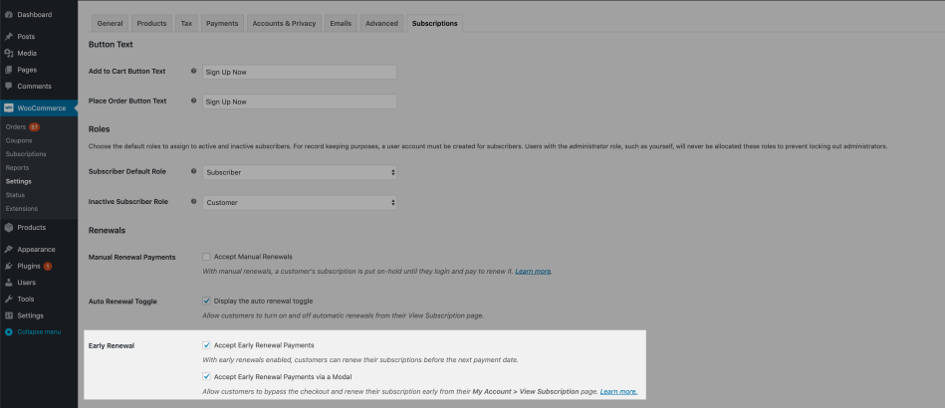
Task: Click the Add to Cart Button Text field
Action: click(x=299, y=72)
